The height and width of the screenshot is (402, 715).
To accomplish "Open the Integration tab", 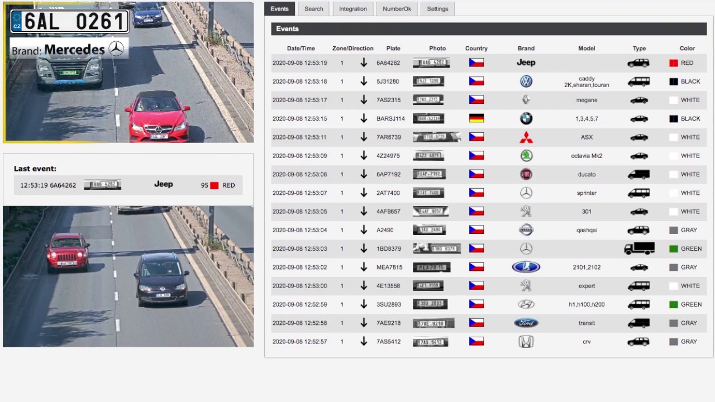I will tap(353, 9).
